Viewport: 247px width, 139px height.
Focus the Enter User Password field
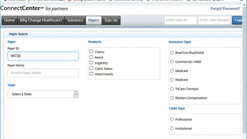pyautogui.click(x=214, y=20)
